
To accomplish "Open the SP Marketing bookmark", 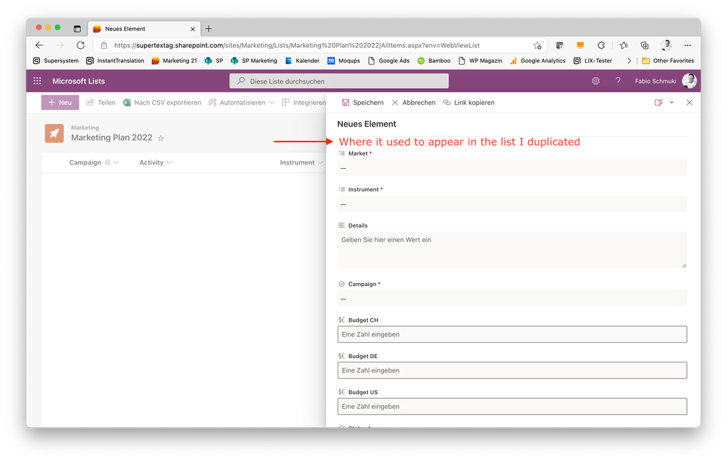I will (254, 60).
